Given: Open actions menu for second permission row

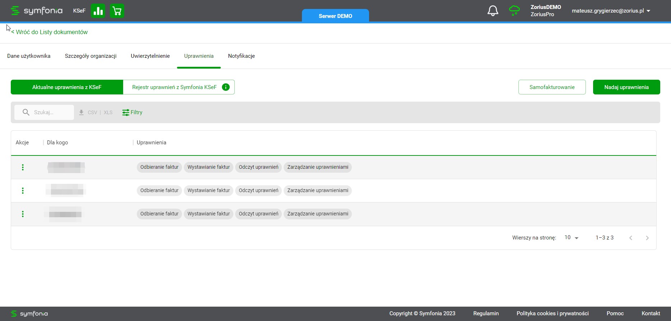Looking at the screenshot, I should (x=23, y=191).
